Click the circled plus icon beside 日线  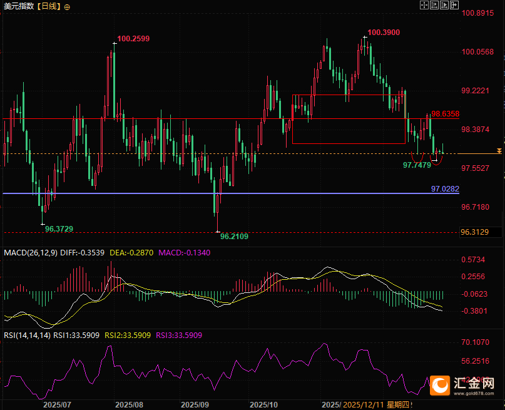(x=67, y=7)
